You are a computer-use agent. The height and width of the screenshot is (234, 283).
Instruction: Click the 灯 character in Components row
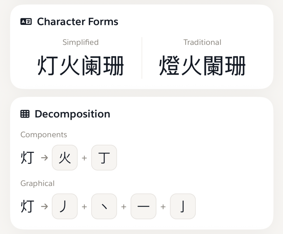[27, 157]
